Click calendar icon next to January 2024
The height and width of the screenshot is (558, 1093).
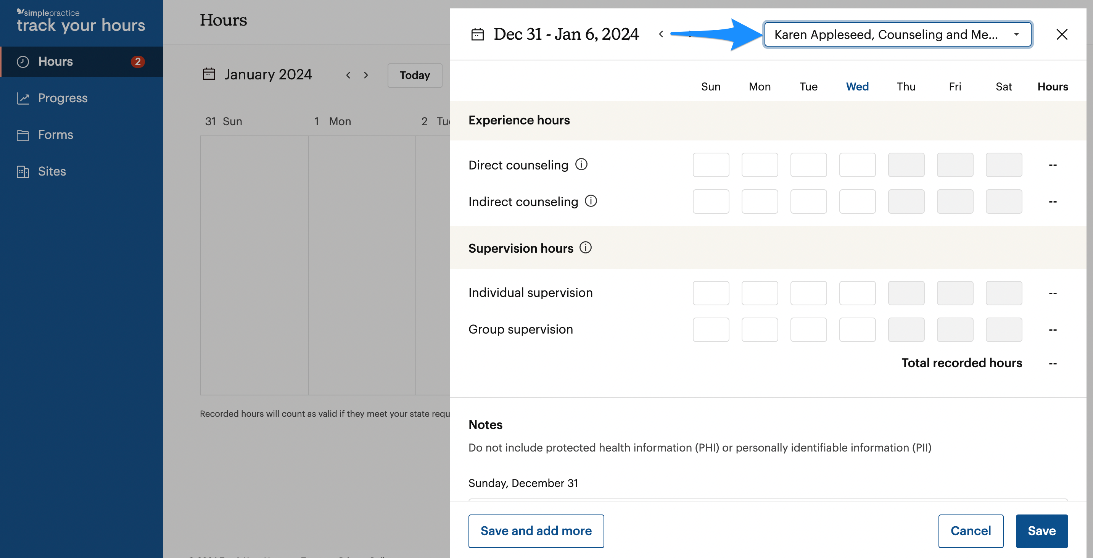[x=209, y=74]
